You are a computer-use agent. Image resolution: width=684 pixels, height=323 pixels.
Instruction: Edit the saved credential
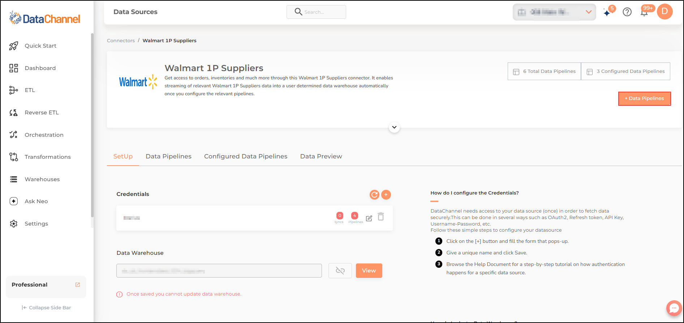coord(369,218)
